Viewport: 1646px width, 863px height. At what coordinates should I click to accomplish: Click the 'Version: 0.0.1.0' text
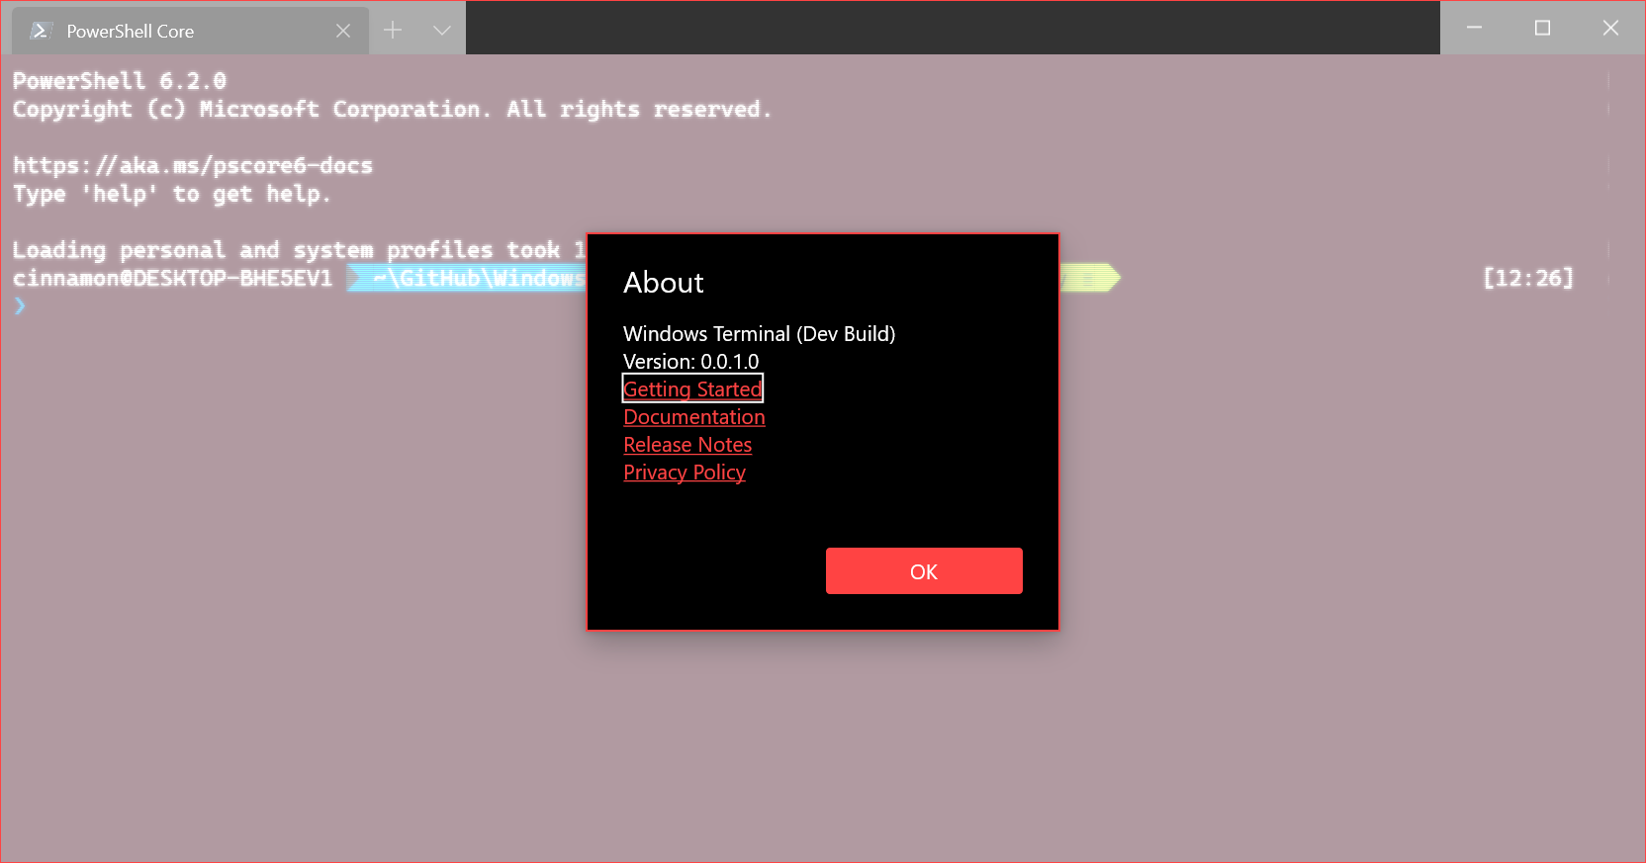point(691,362)
